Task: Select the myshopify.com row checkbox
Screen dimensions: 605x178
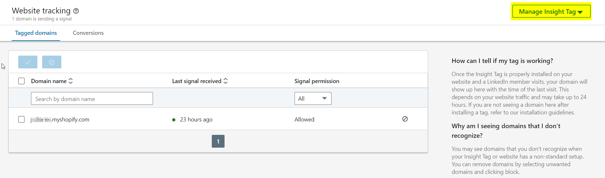Action: click(x=21, y=120)
